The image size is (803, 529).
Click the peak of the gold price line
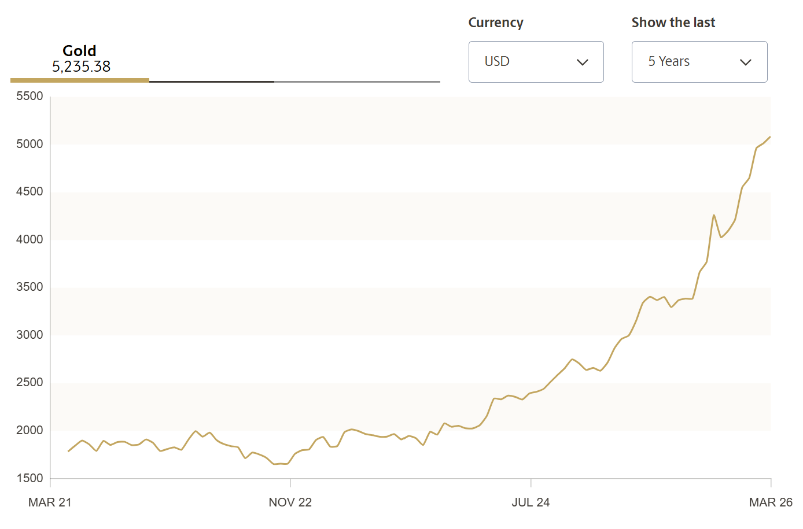(769, 137)
